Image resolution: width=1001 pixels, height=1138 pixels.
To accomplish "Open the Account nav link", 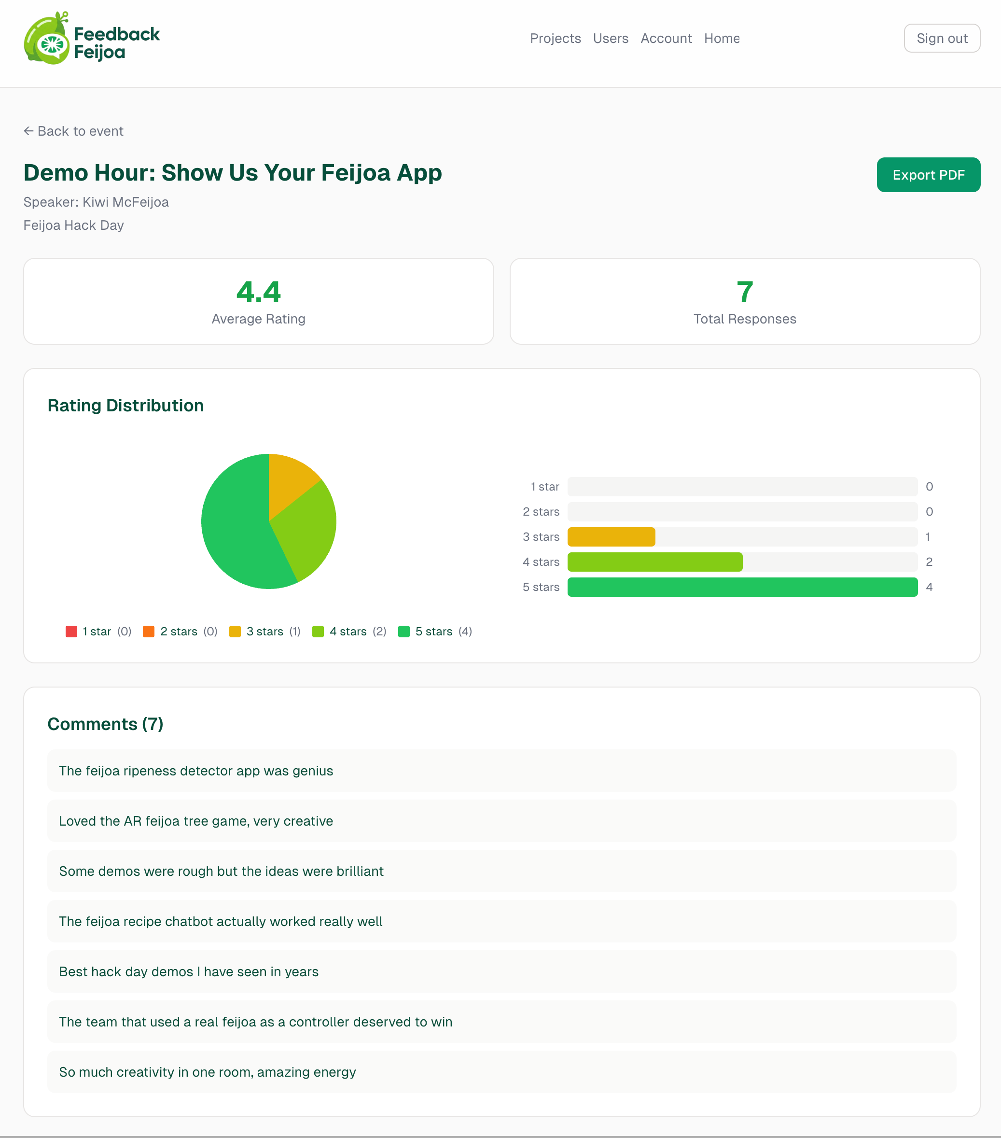I will pos(666,39).
